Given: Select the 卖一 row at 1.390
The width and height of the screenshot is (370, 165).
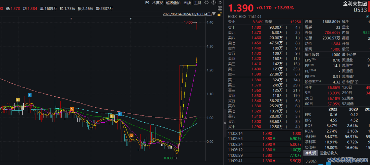Looking at the screenshot, I should coord(265,74).
